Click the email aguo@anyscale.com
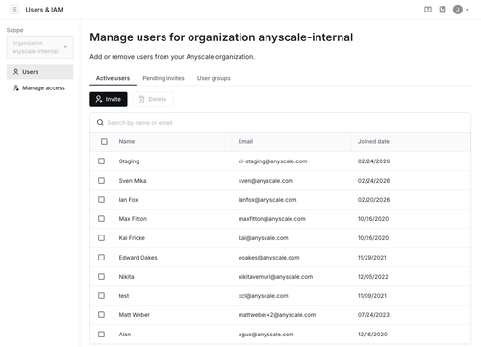Viewport: 481px width, 347px height. [266, 335]
